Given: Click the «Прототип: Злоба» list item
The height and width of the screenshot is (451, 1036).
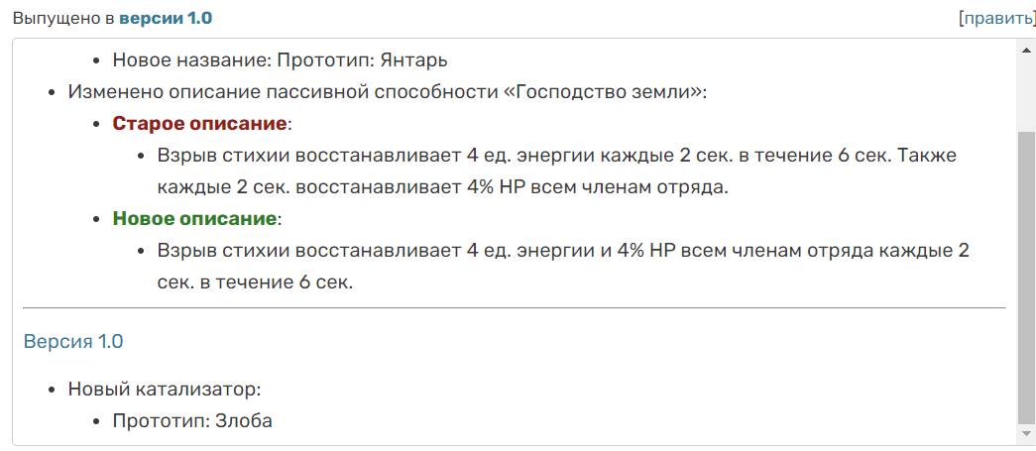Looking at the screenshot, I should pos(192,421).
